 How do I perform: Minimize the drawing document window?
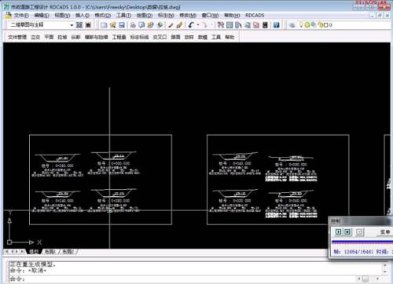(x=373, y=16)
